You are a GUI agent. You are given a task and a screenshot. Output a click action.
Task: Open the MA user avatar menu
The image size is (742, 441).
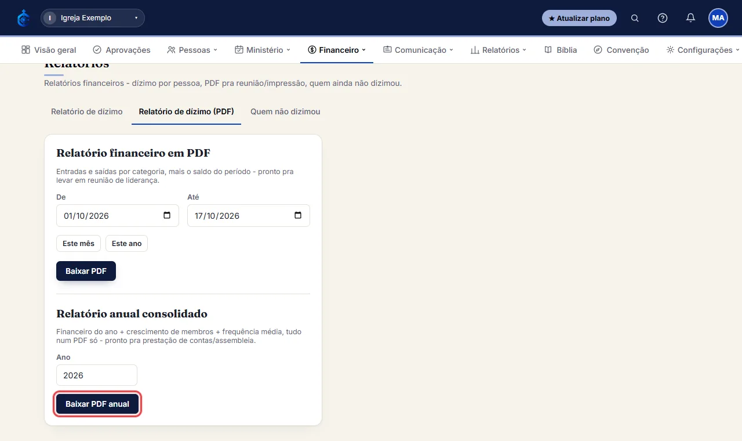(x=718, y=18)
